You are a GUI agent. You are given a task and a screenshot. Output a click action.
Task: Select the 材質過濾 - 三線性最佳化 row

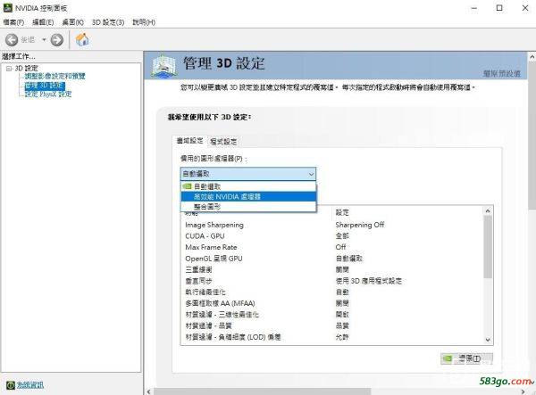[332, 315]
